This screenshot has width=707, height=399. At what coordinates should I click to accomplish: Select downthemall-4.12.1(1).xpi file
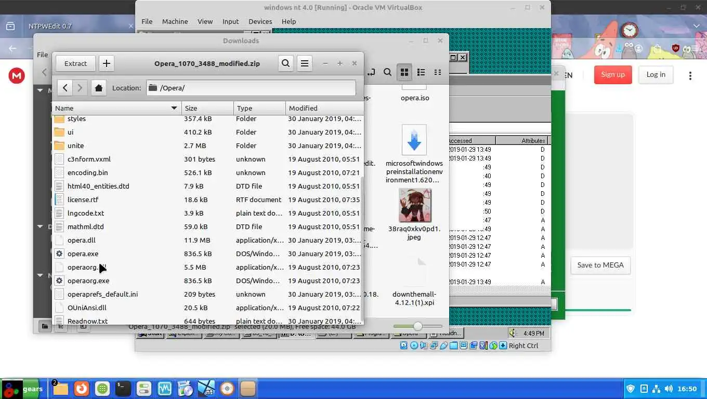(414, 281)
